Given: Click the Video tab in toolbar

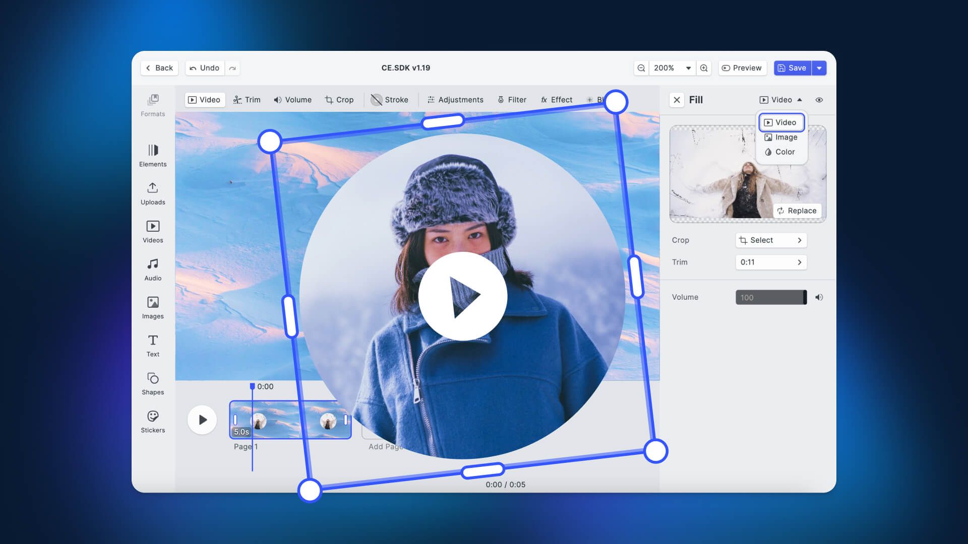Looking at the screenshot, I should coord(204,100).
